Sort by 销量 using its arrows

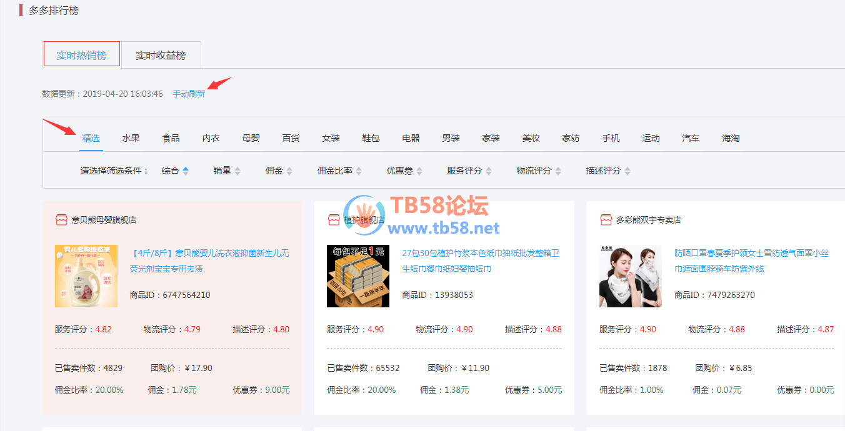pyautogui.click(x=237, y=171)
